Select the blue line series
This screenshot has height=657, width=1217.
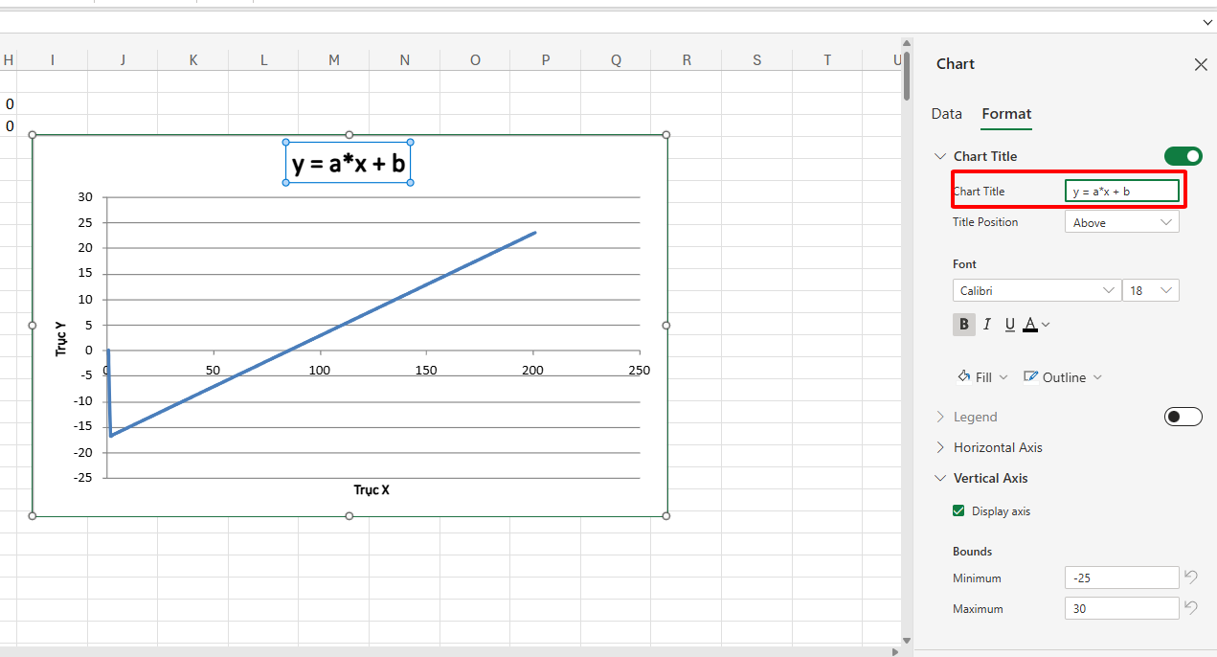322,334
